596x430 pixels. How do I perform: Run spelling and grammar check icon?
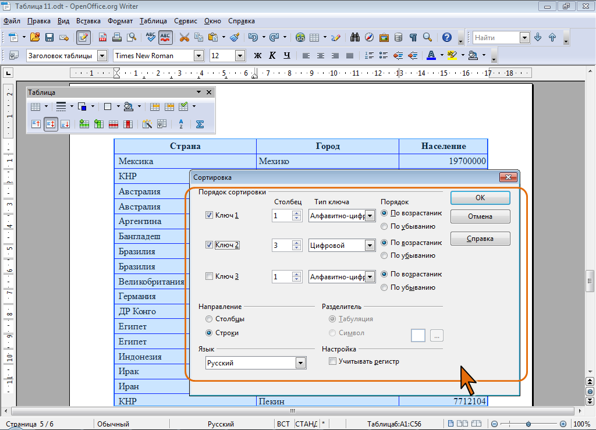click(151, 37)
